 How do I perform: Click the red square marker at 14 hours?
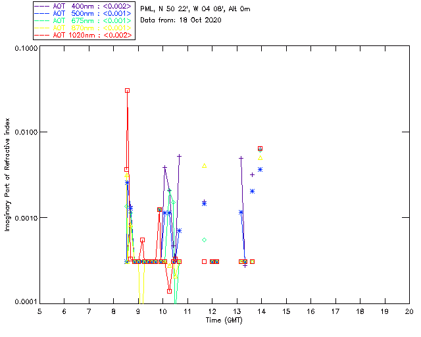coord(260,148)
